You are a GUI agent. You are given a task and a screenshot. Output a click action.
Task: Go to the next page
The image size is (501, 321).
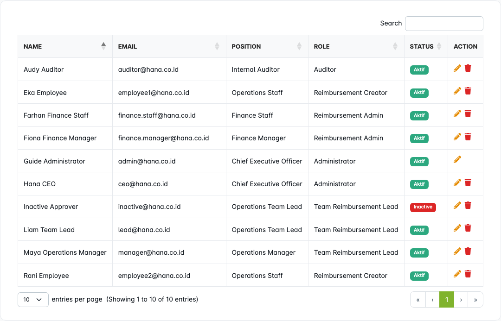[461, 300]
